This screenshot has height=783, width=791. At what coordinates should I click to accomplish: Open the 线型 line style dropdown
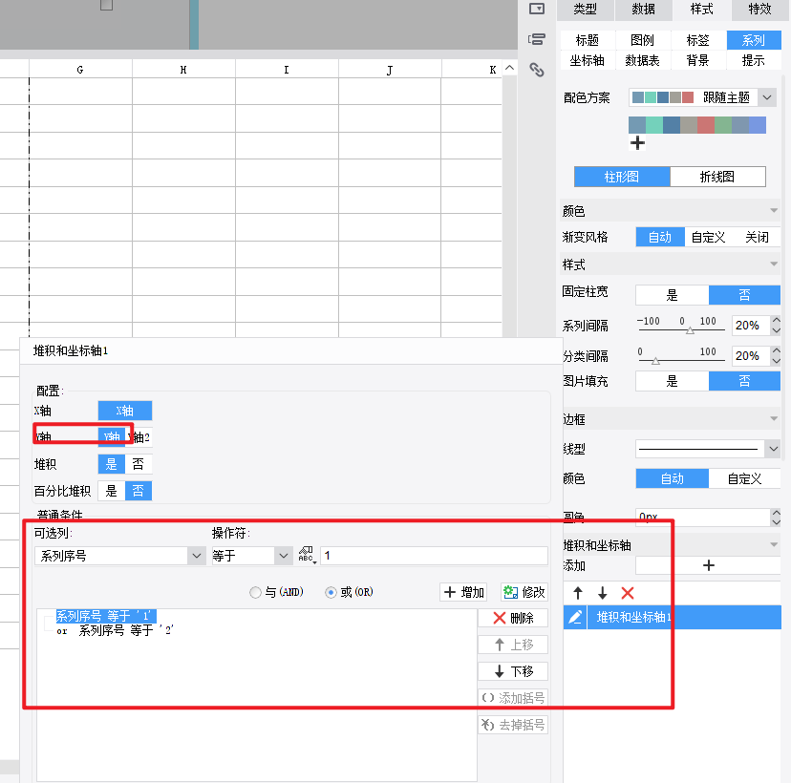point(773,448)
